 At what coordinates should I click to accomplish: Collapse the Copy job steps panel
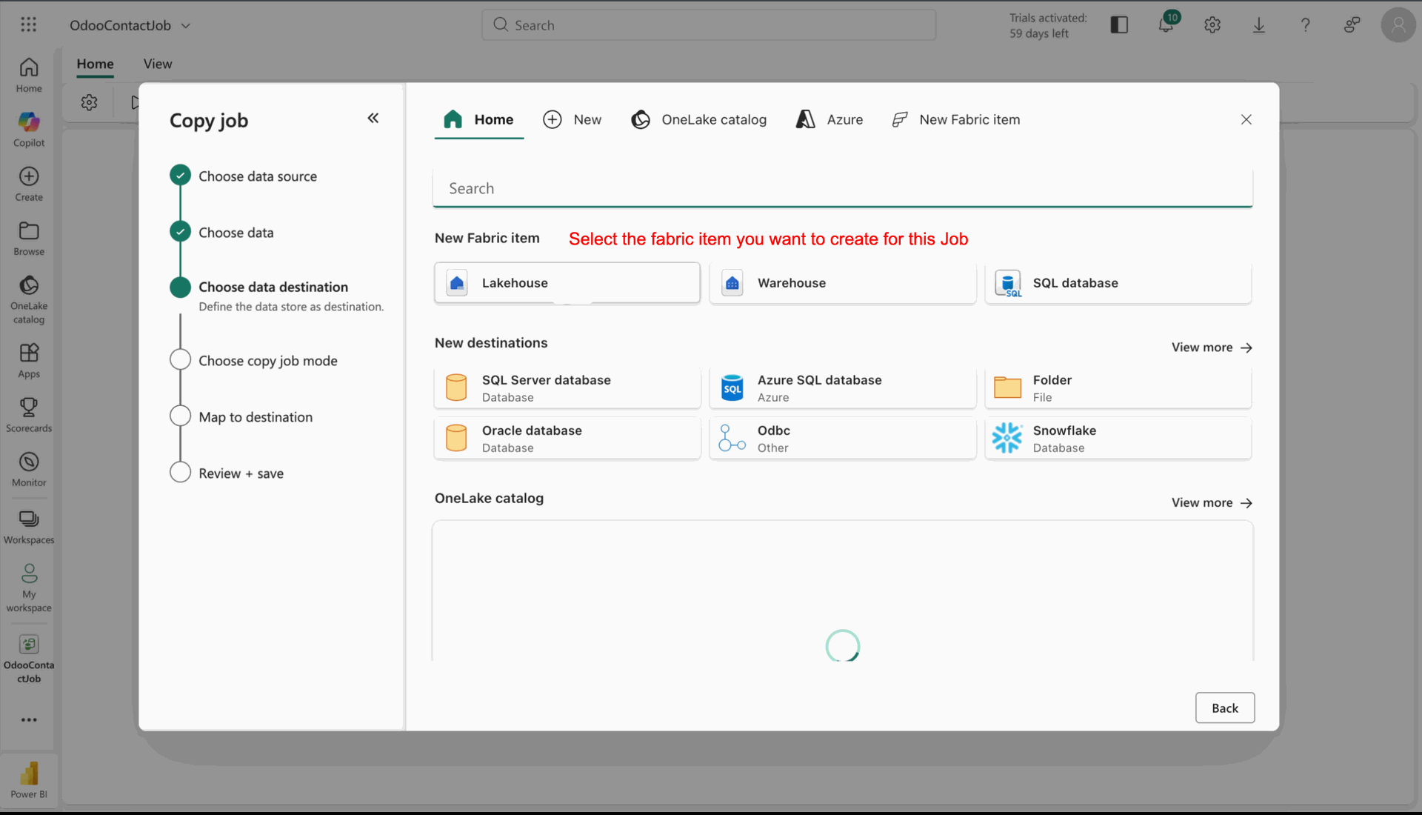point(373,119)
